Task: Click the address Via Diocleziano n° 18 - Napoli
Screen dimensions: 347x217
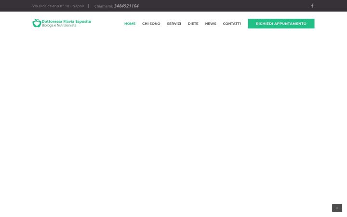Action: tap(58, 6)
